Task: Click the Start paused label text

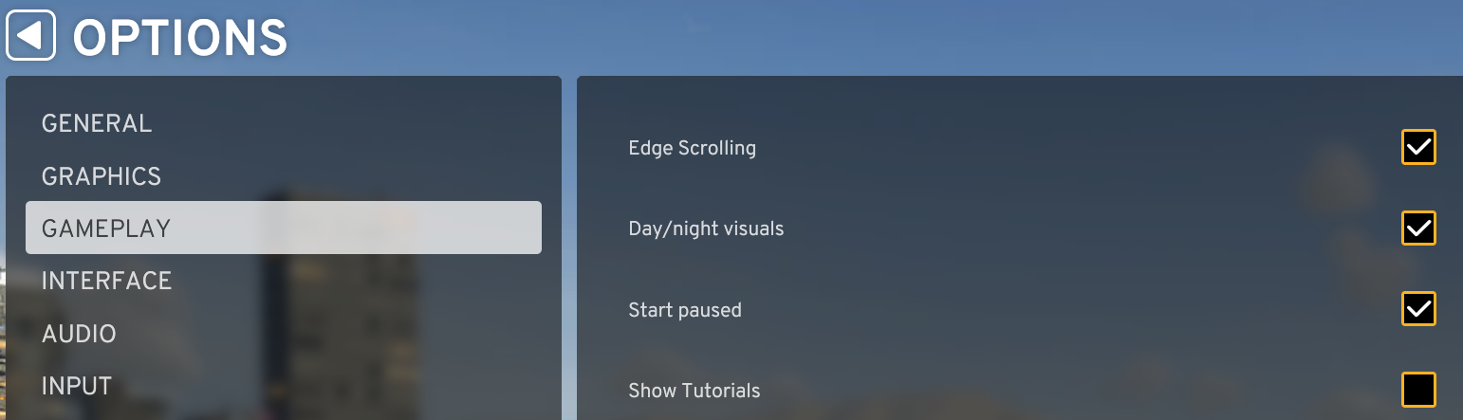Action: click(x=685, y=310)
